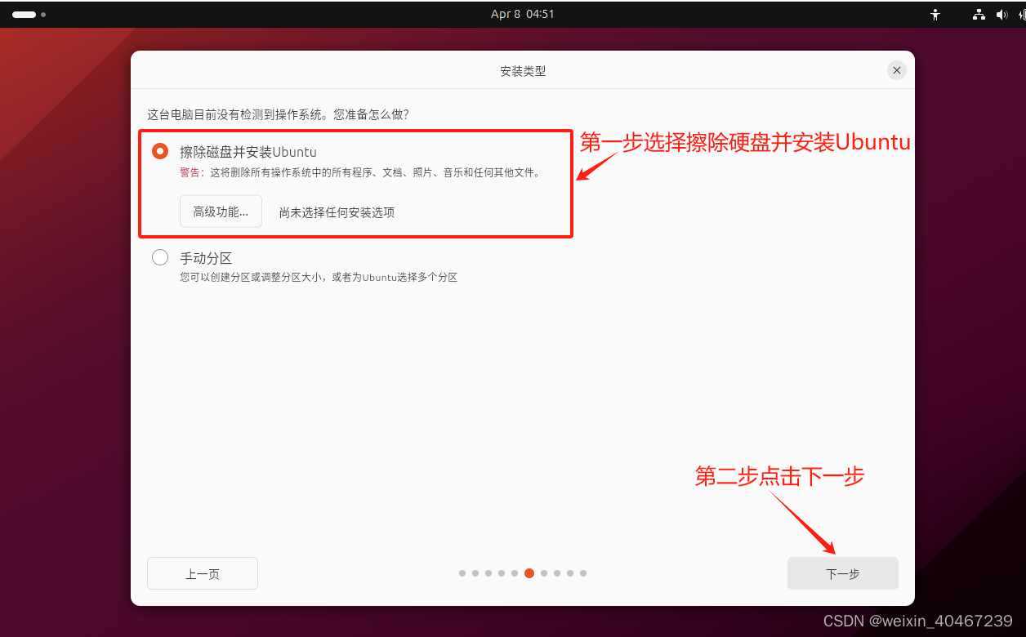Click the 警告 warning text about deleting files
This screenshot has width=1026, height=637.
(x=360, y=172)
